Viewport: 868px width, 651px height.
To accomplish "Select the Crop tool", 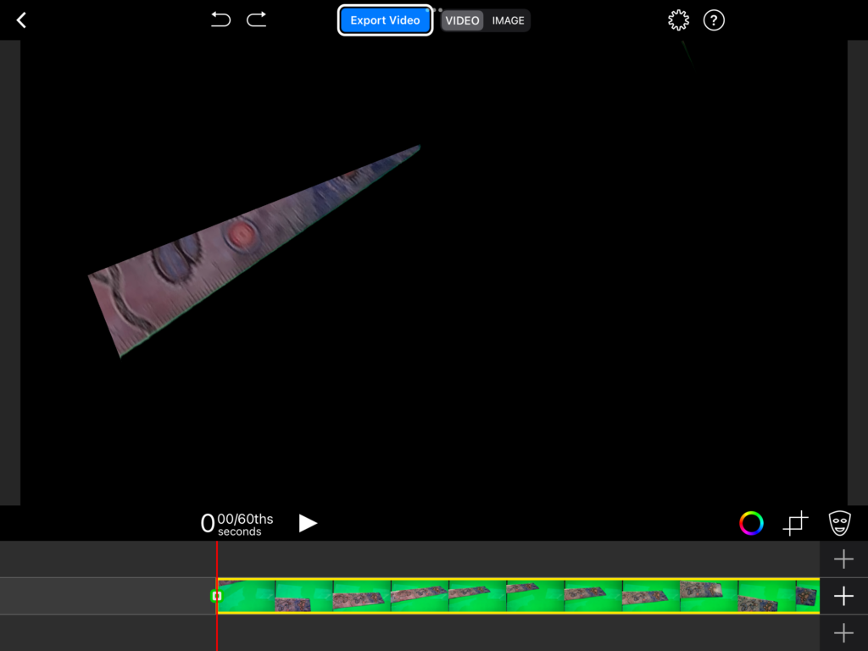I will click(x=795, y=523).
